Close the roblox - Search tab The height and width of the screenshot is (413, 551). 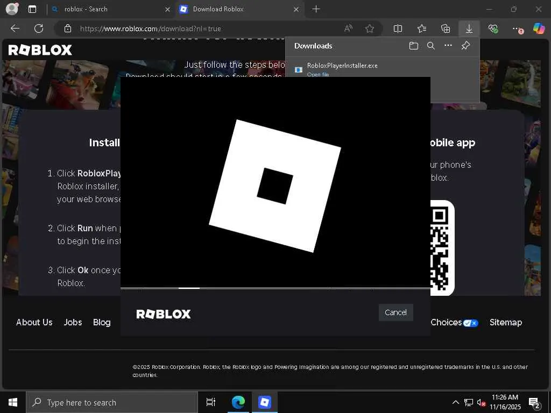(168, 10)
